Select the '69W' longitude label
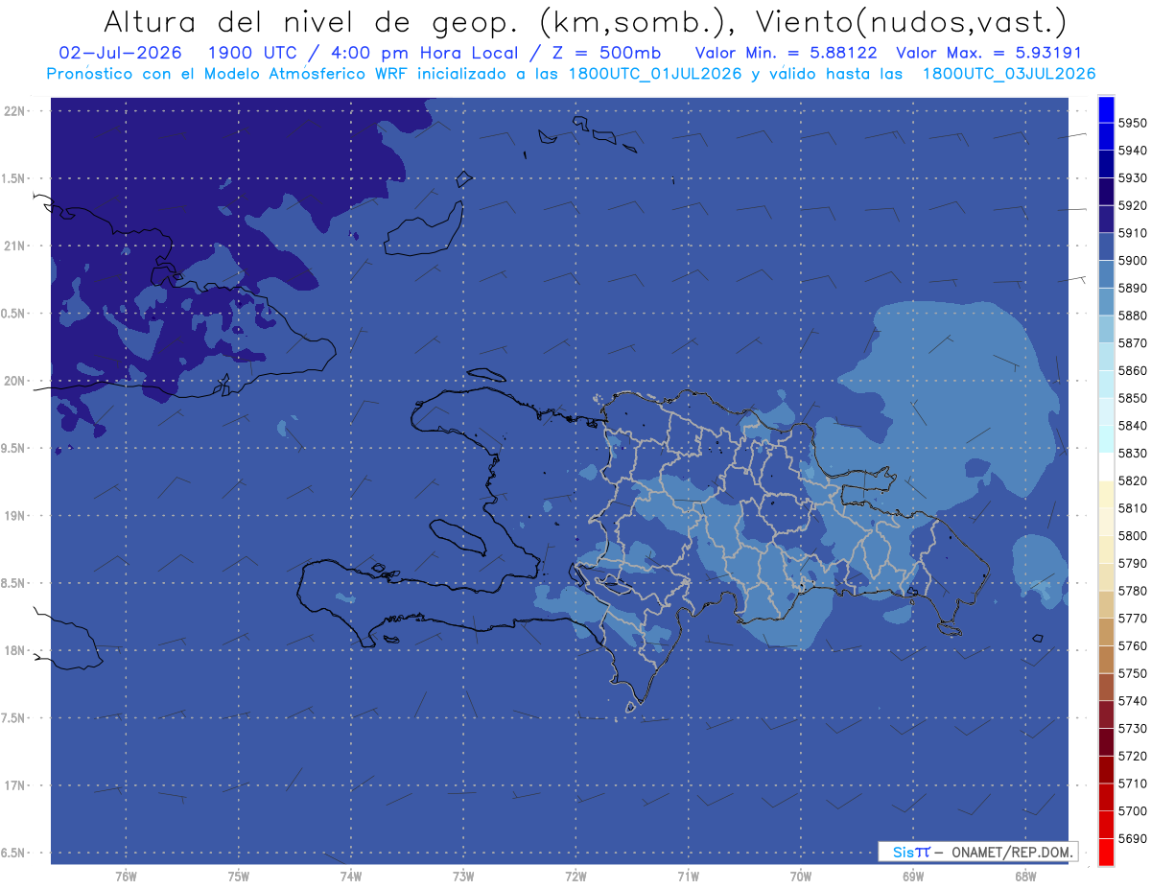This screenshot has width=1151, height=889. 913,876
